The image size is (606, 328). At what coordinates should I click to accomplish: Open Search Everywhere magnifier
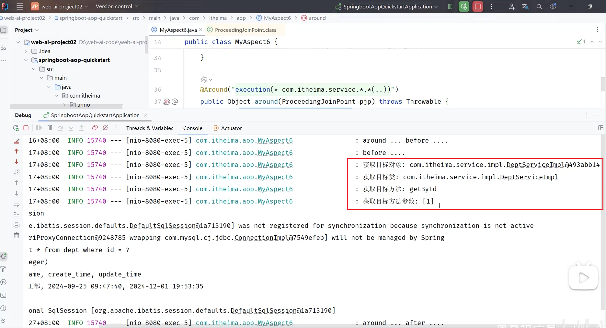[539, 6]
